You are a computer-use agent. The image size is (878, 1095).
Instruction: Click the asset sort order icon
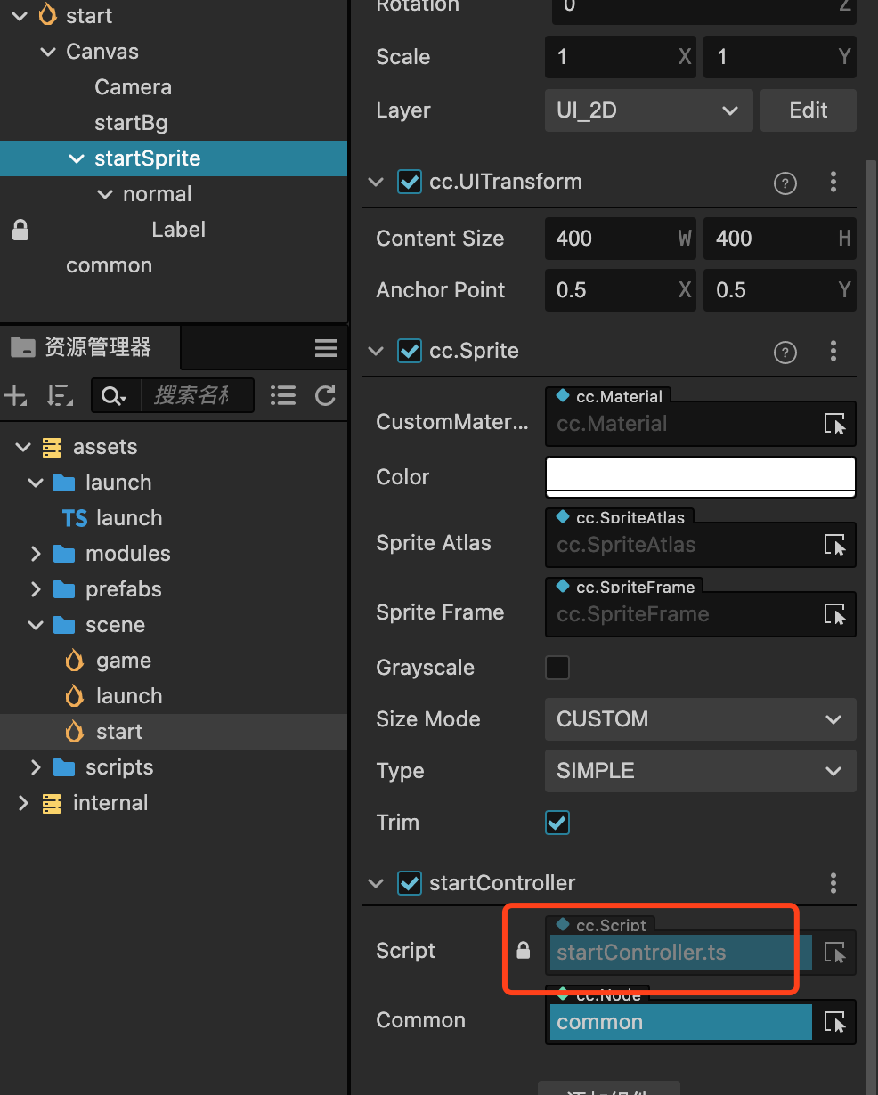coord(60,395)
